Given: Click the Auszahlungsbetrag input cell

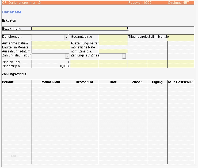Looking at the screenshot, I should point(113,43).
